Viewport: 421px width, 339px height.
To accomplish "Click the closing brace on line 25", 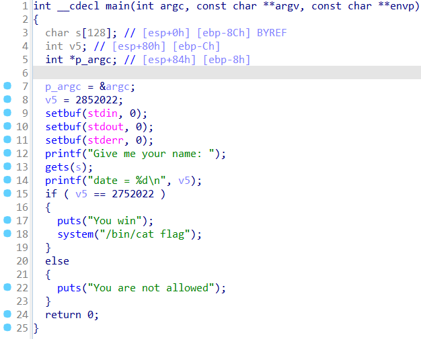I will (36, 328).
